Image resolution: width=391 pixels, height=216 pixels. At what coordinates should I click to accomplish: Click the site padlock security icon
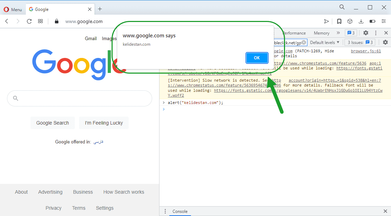tap(57, 21)
